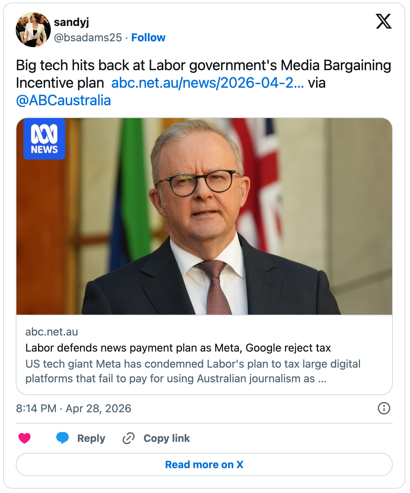Open the tweet info circle icon
This screenshot has width=410, height=493.
[384, 408]
